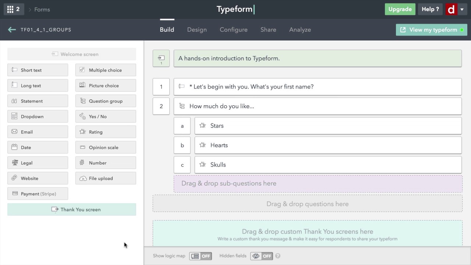This screenshot has height=265, width=471.
Task: Open the Analyze section
Action: click(300, 29)
